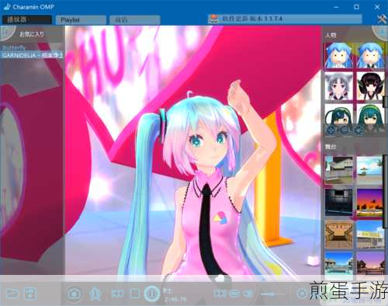Image resolution: width=388 pixels, height=306 pixels.
Task: Take a snapshot with the camera icon
Action: 74,294
